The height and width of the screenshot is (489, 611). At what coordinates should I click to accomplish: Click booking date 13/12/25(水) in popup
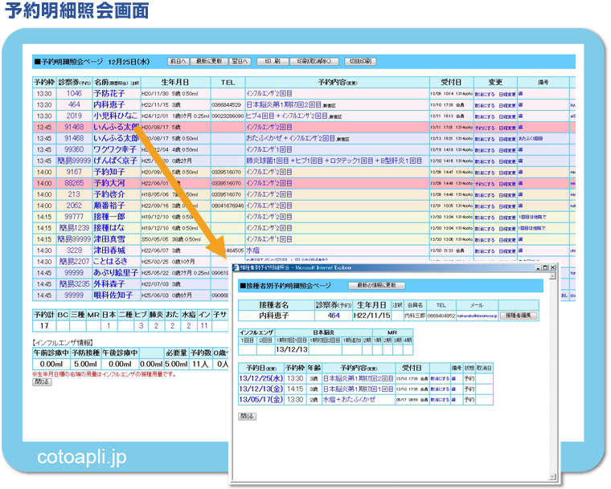tap(261, 378)
